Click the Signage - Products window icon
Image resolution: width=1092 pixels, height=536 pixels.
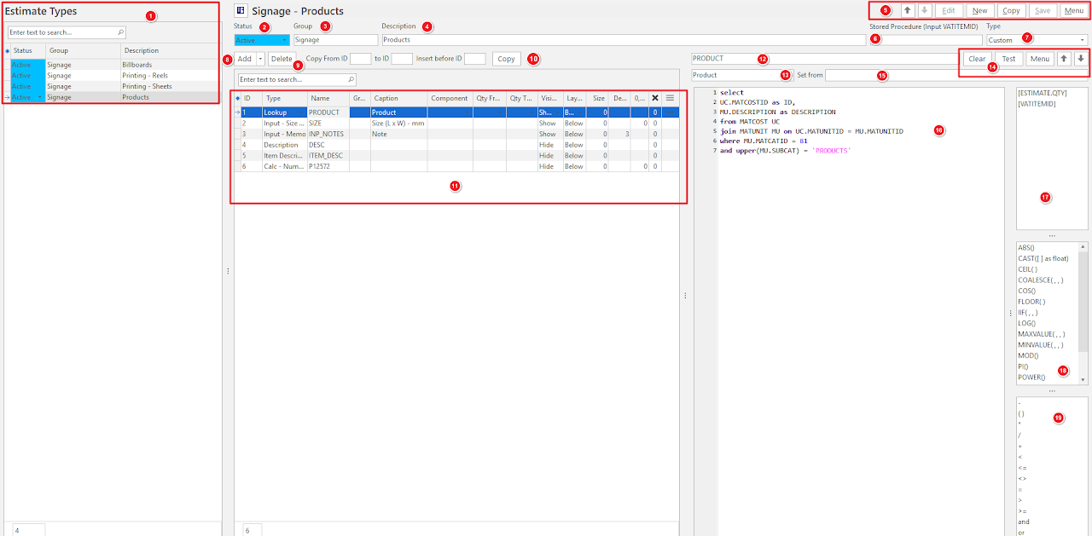[241, 11]
